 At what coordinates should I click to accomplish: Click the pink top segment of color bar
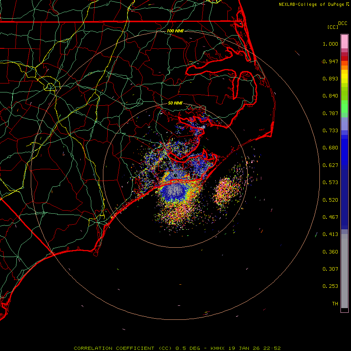click(x=344, y=42)
